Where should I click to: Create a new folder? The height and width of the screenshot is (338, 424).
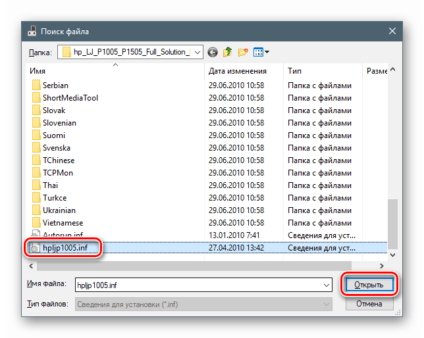click(243, 52)
